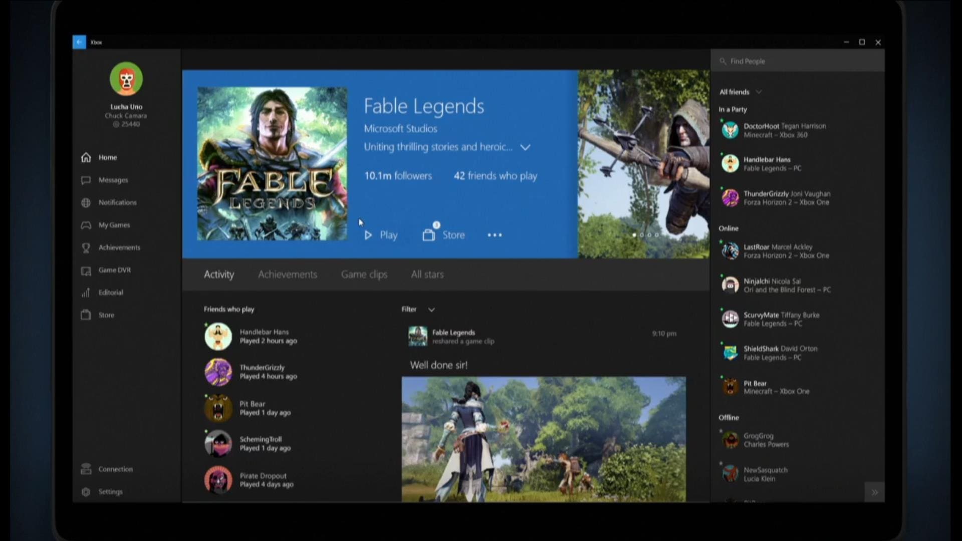Viewport: 962px width, 541px height.
Task: Click the third carousel dot on screenshot
Action: coord(649,235)
